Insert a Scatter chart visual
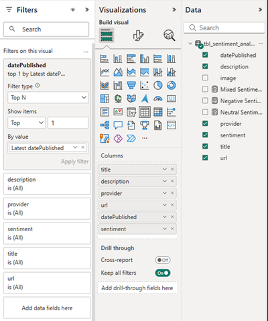The width and height of the screenshot is (268, 321). tap(145, 85)
